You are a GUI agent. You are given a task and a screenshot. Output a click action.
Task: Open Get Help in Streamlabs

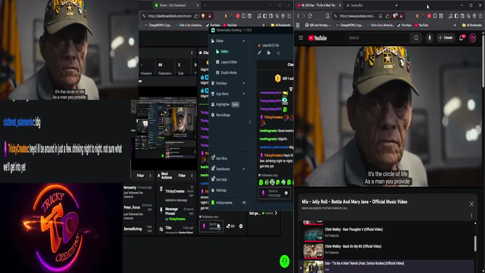click(219, 180)
